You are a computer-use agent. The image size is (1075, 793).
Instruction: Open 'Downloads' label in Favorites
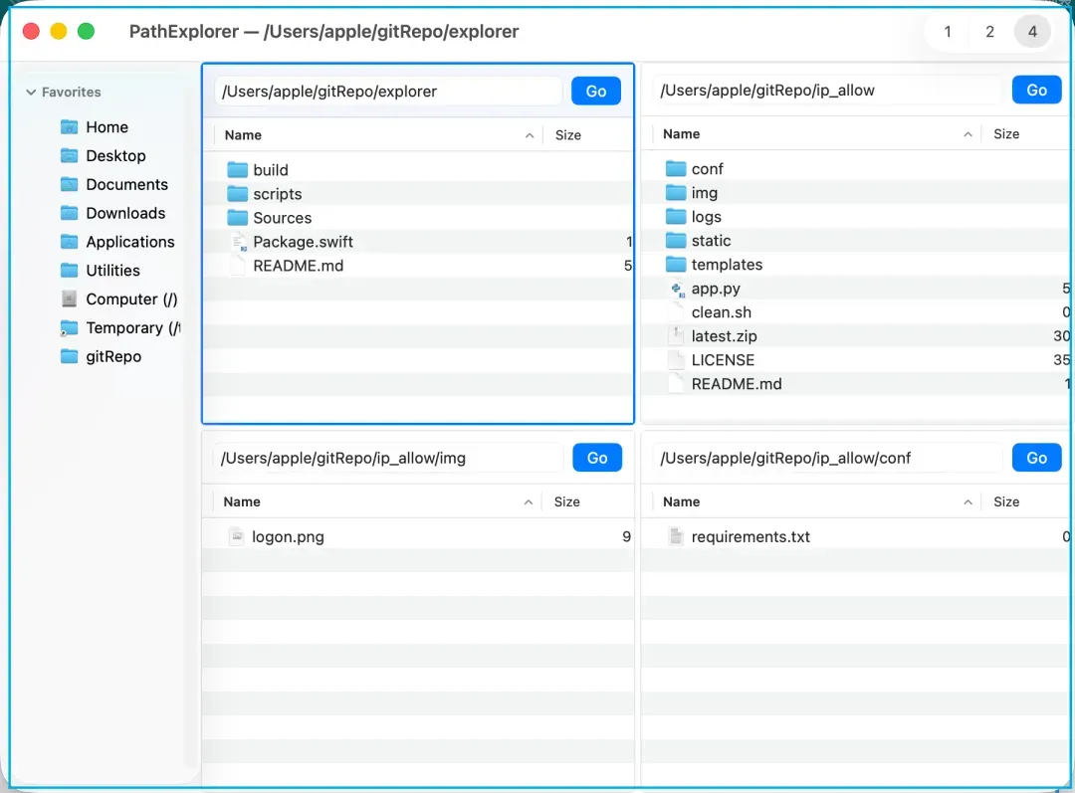[125, 213]
